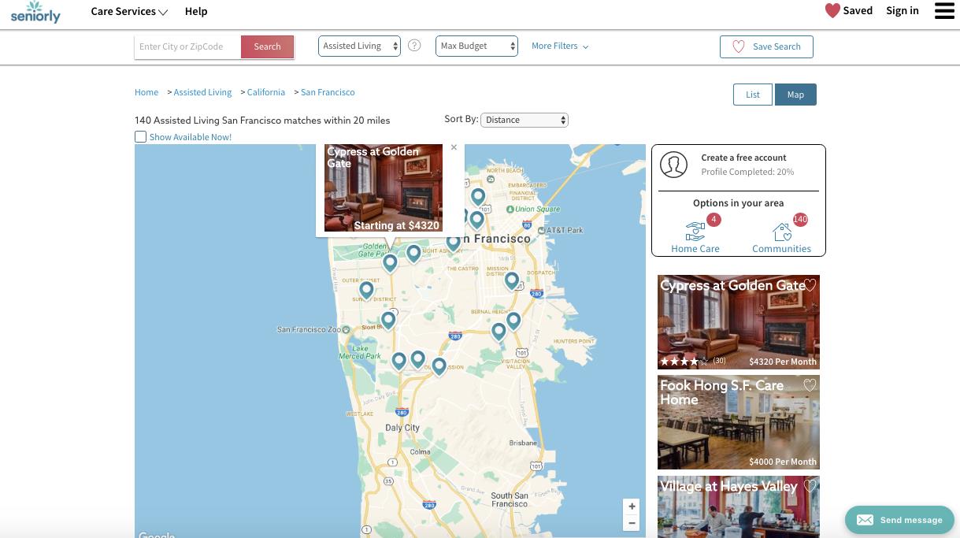Click the help question mark icon
The width and height of the screenshot is (960, 538).
click(x=414, y=46)
